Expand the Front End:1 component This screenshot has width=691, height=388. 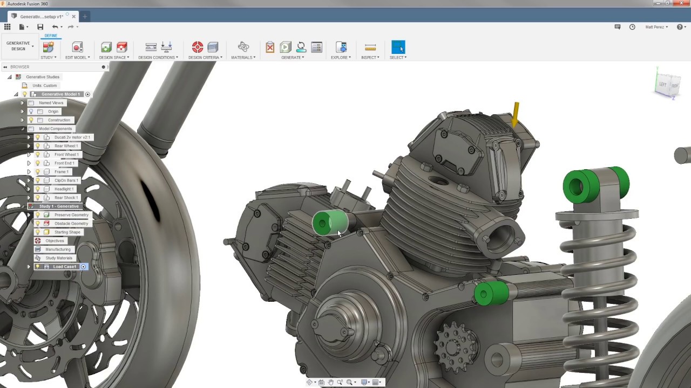[x=29, y=163]
